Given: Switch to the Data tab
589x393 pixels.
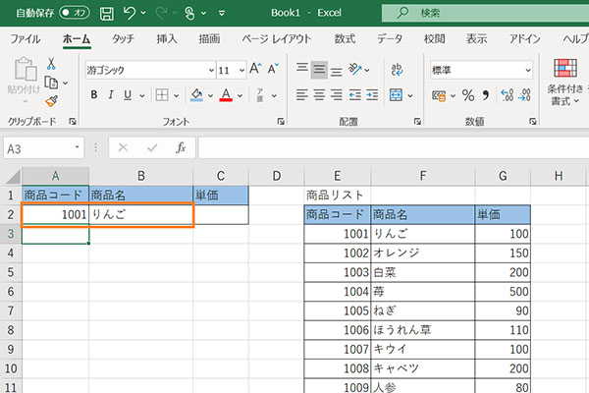Looking at the screenshot, I should pos(390,39).
